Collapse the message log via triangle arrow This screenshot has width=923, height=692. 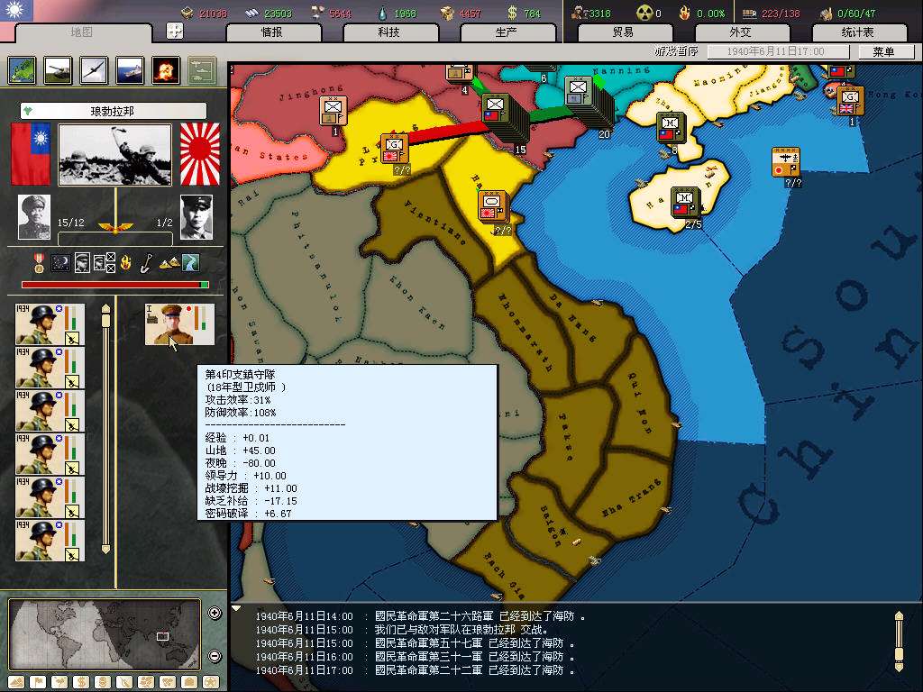tap(236, 608)
